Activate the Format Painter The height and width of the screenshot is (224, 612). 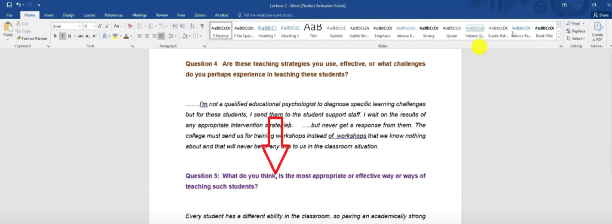[32, 38]
